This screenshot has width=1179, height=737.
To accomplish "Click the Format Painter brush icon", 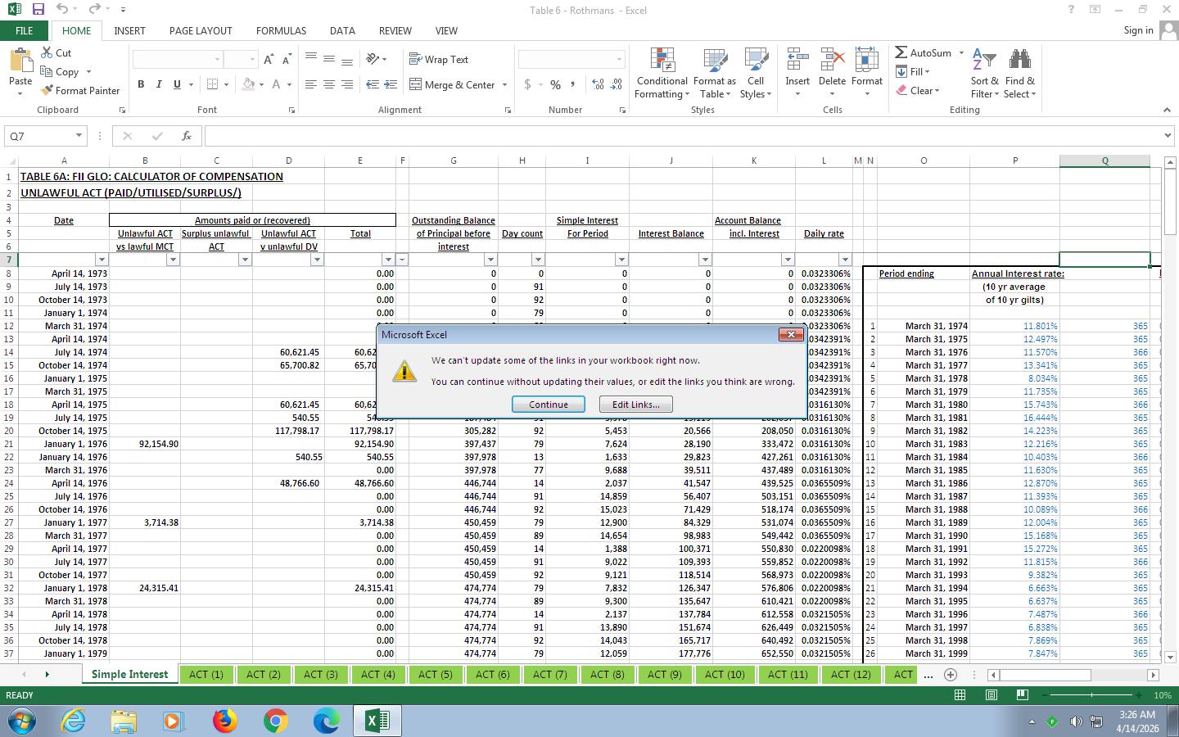I will (x=47, y=91).
